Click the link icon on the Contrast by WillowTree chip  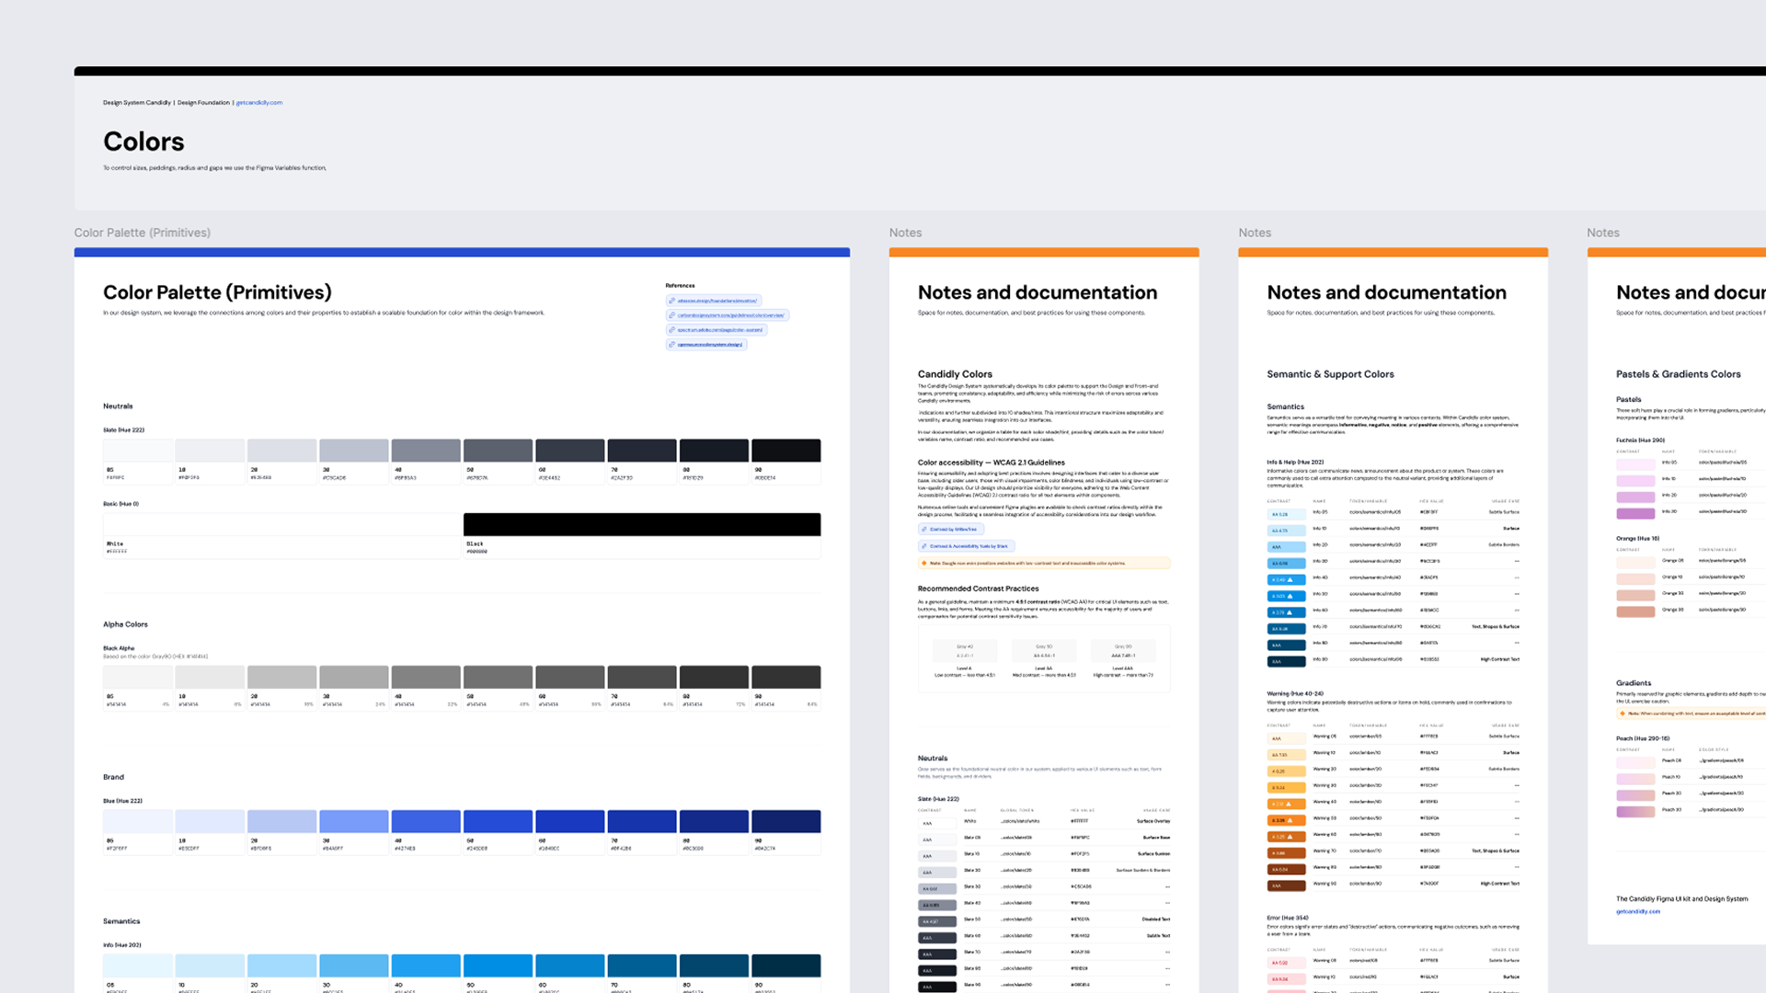(x=924, y=530)
